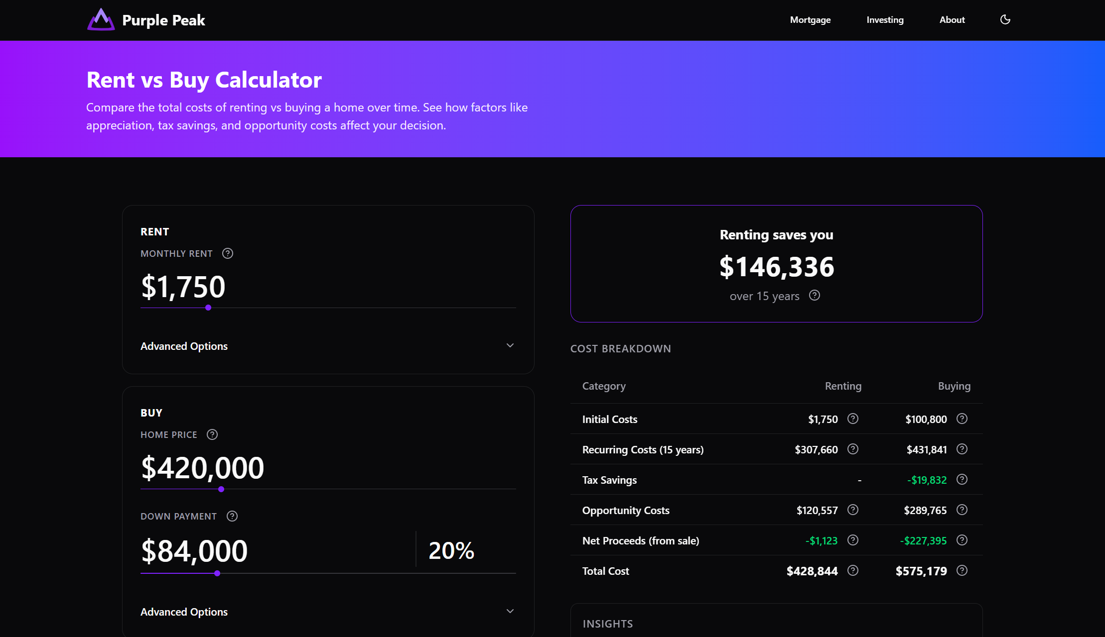
Task: Open the About page
Action: (952, 20)
